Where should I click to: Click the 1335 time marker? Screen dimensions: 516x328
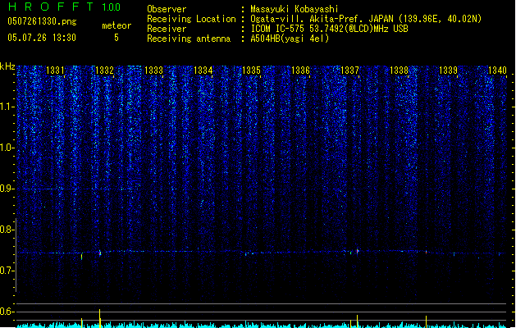click(251, 71)
